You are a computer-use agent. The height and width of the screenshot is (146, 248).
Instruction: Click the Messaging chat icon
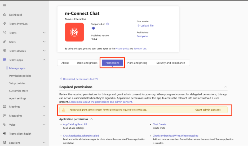[x=5, y=115]
